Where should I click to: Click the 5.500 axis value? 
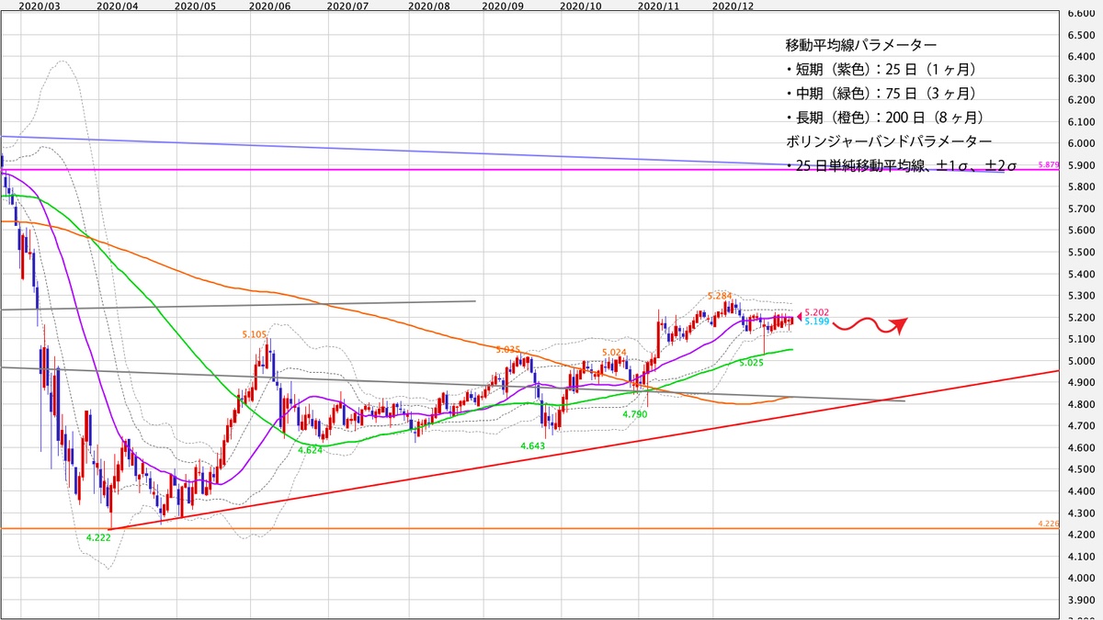pyautogui.click(x=1079, y=252)
